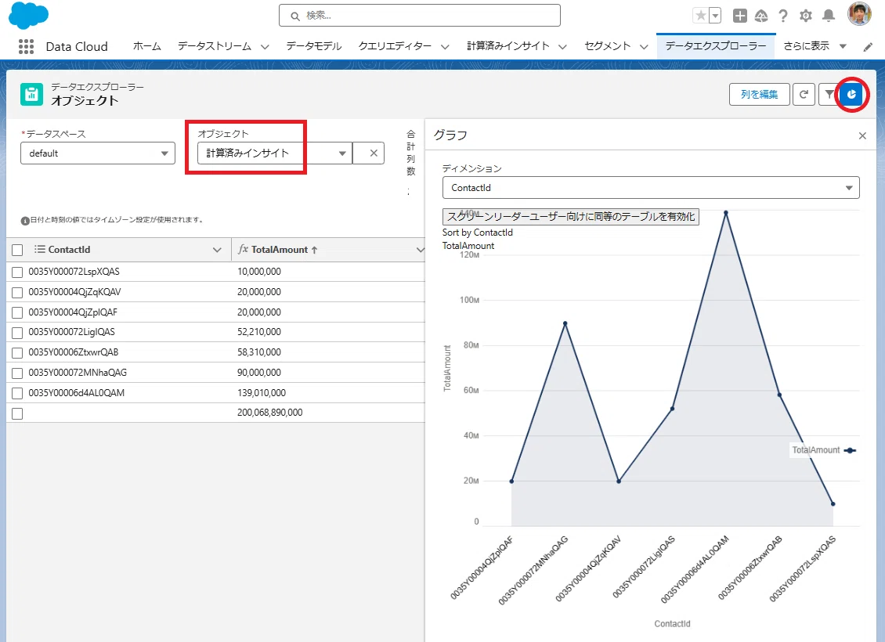Click the ContactId column header
The width and height of the screenshot is (885, 642).
pyautogui.click(x=69, y=249)
